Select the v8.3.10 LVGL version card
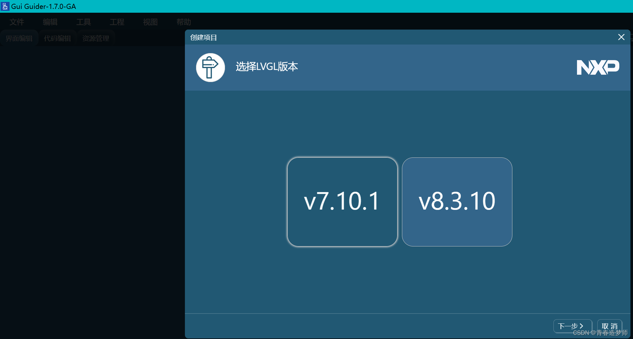This screenshot has height=339, width=633. [x=457, y=202]
